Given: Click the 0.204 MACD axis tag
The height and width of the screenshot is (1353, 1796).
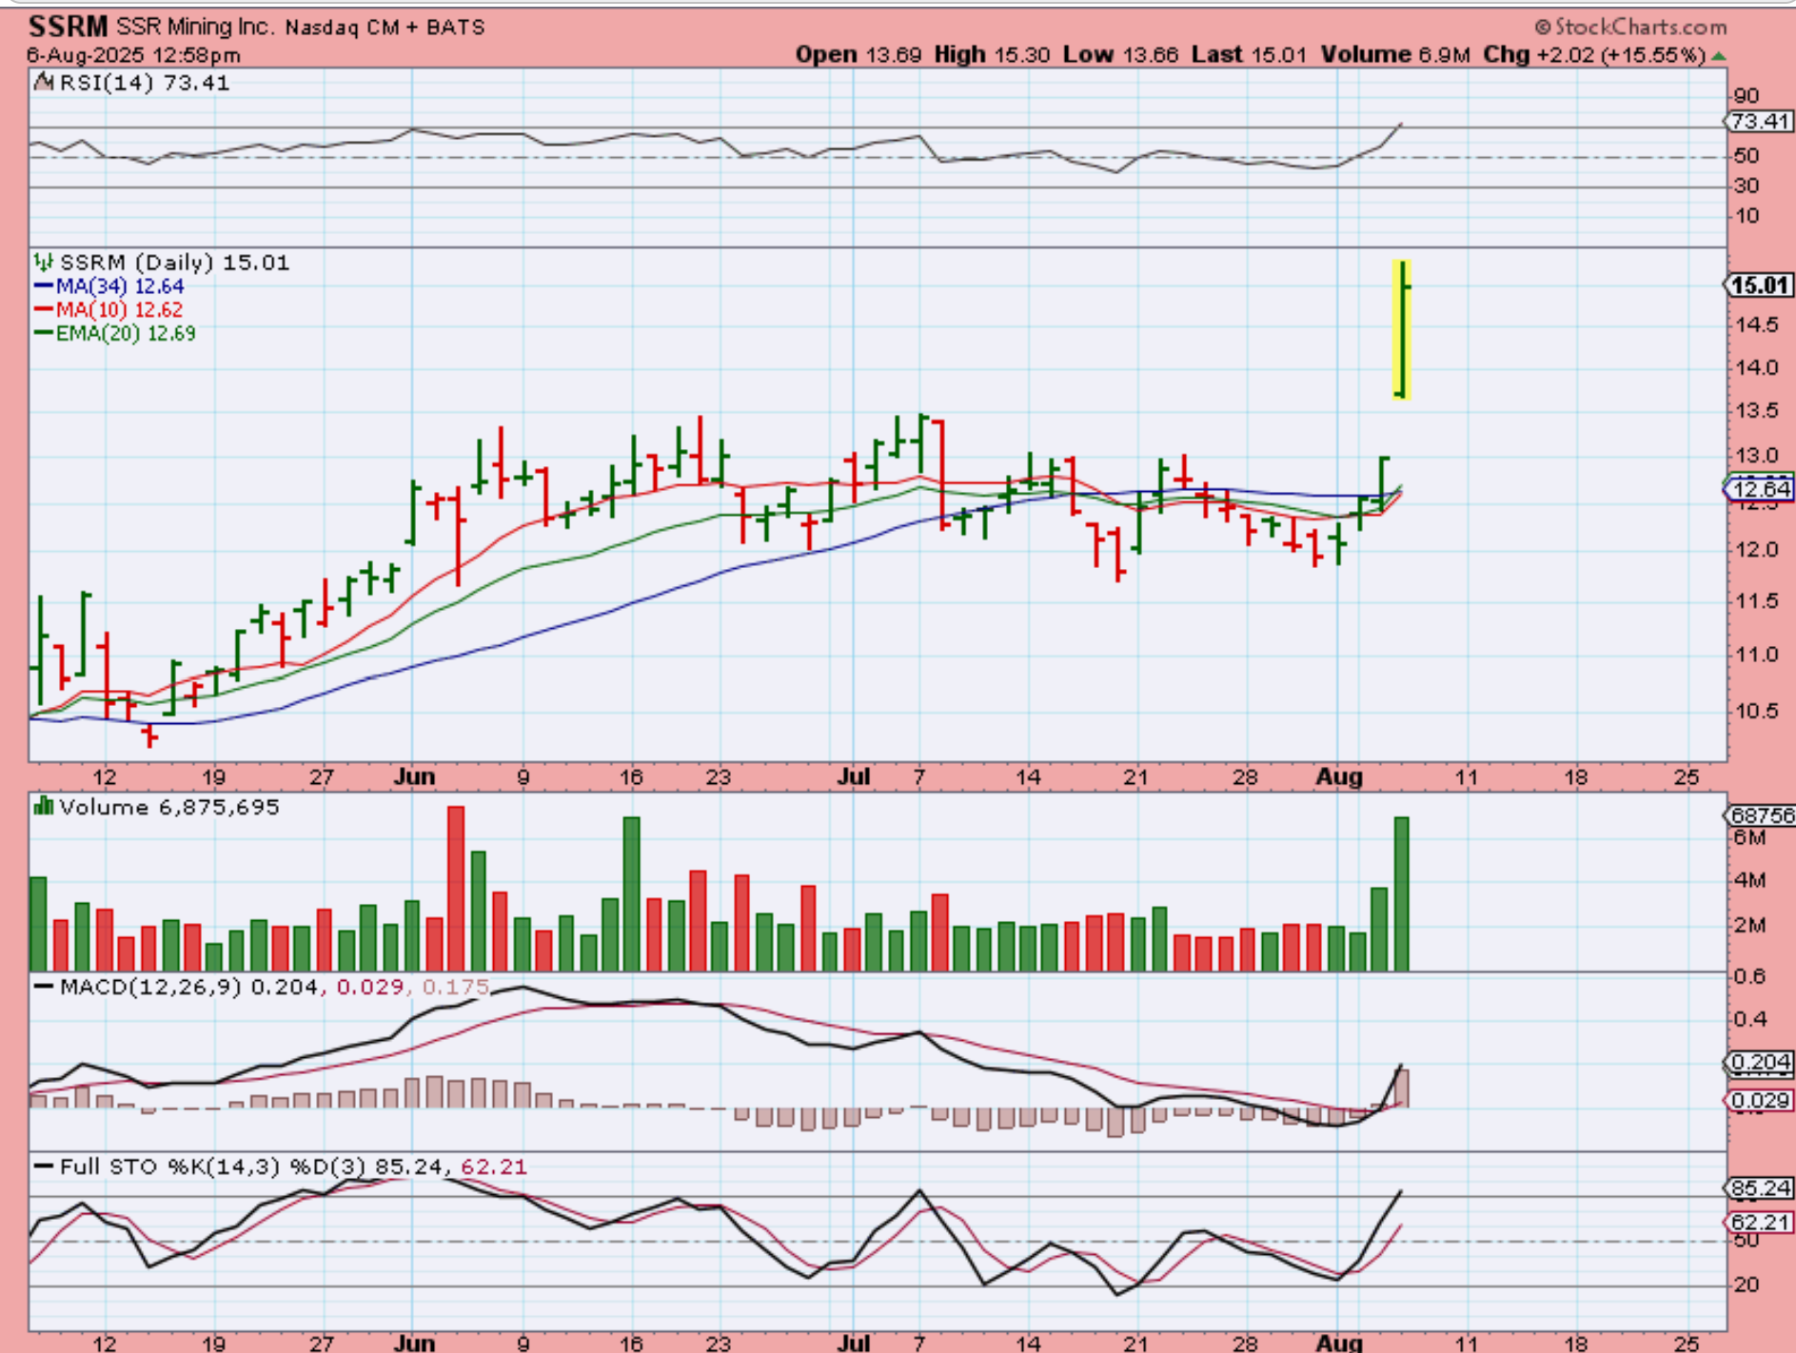Looking at the screenshot, I should click(1759, 1063).
